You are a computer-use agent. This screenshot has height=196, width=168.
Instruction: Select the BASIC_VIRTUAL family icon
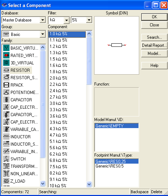pyautogui.click(x=6, y=48)
